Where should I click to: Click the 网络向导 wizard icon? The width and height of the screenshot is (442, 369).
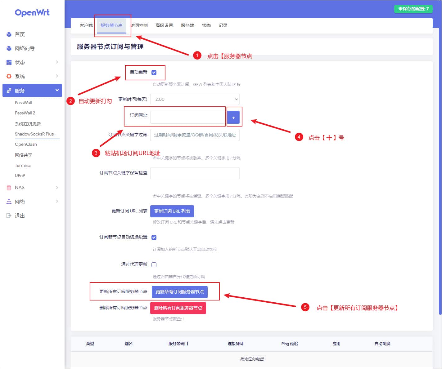9,48
